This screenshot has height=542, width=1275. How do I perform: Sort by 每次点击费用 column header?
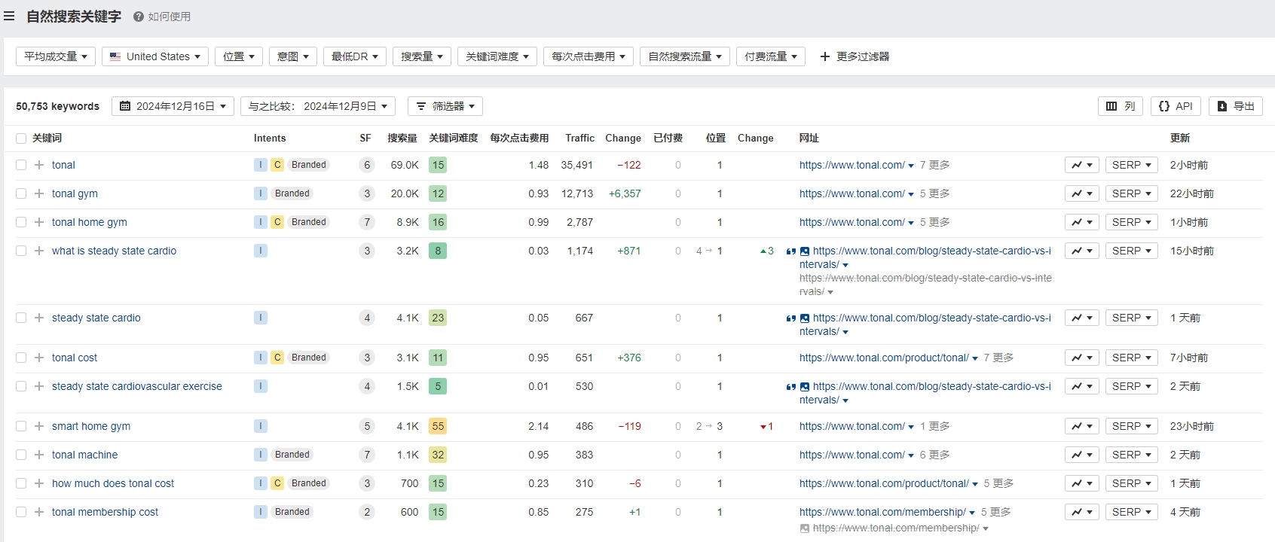pyautogui.click(x=519, y=139)
